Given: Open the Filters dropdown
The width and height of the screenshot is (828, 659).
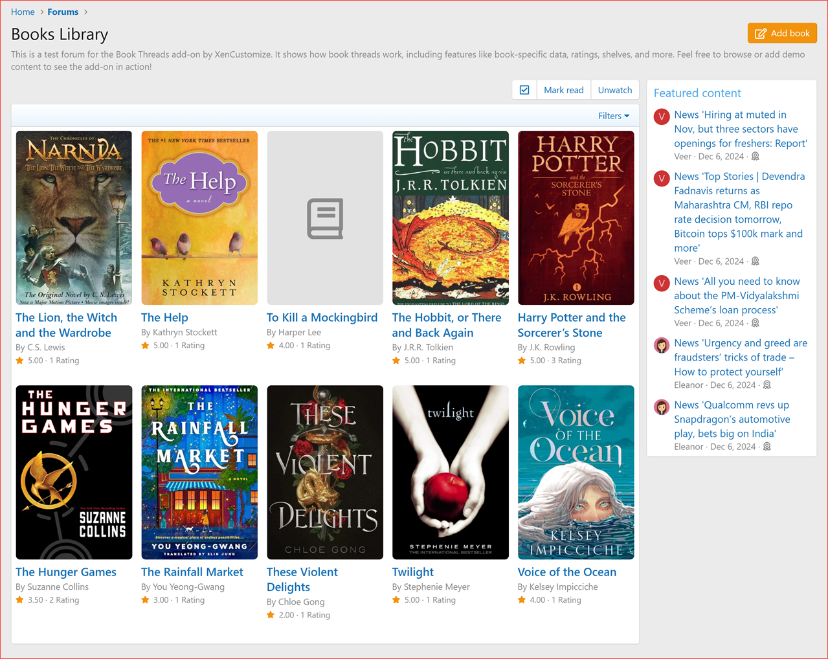Looking at the screenshot, I should 612,116.
